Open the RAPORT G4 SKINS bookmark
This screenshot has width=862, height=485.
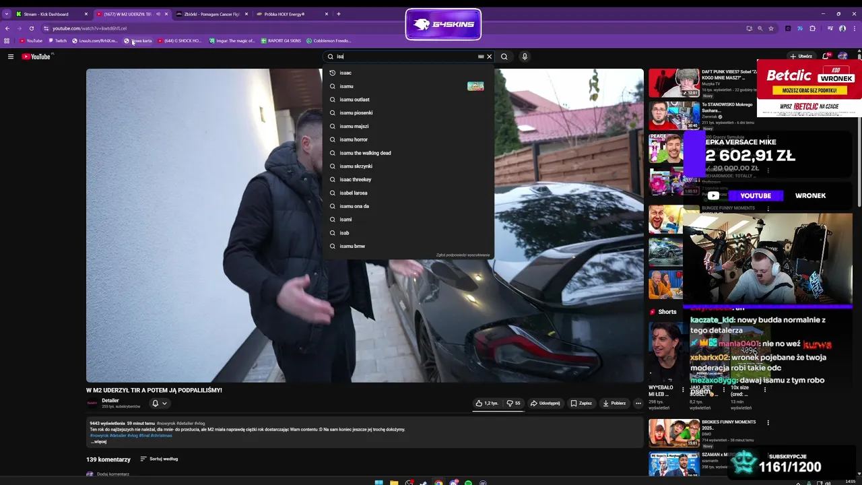pos(280,41)
